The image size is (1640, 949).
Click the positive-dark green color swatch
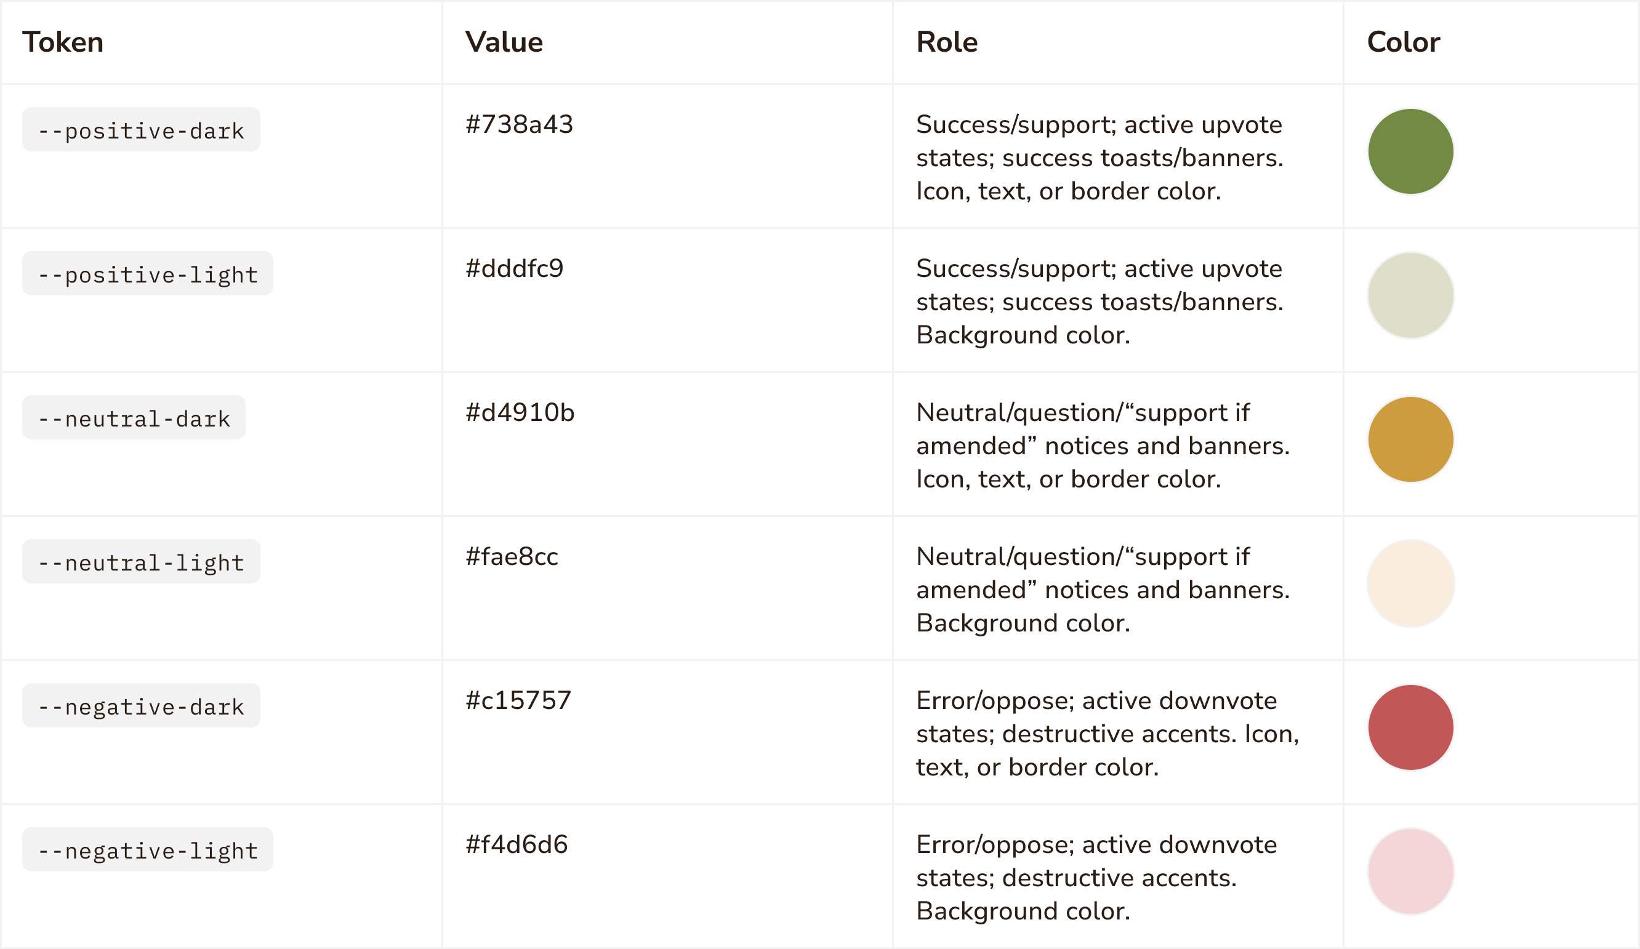1410,151
